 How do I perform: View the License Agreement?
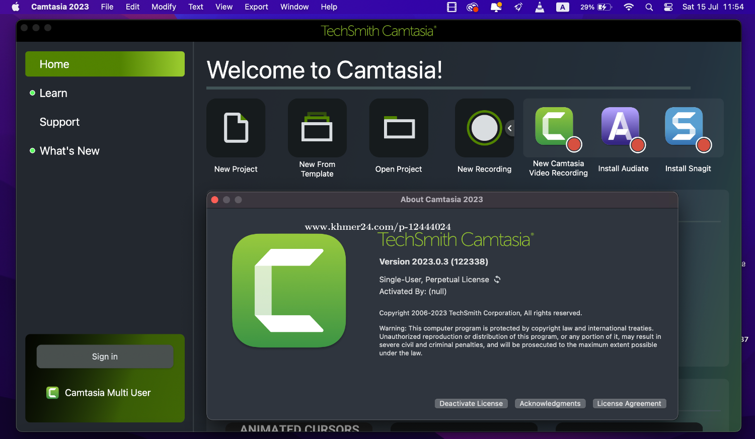(x=629, y=404)
